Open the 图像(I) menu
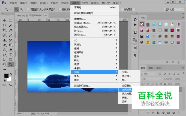The image size is (186, 116). (x=34, y=3)
